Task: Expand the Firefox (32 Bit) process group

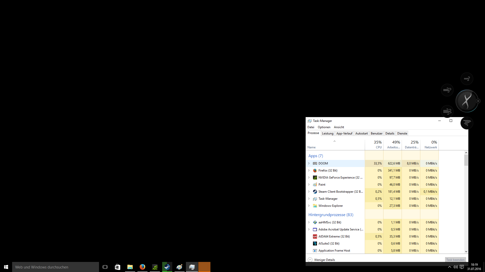Action: (309, 171)
